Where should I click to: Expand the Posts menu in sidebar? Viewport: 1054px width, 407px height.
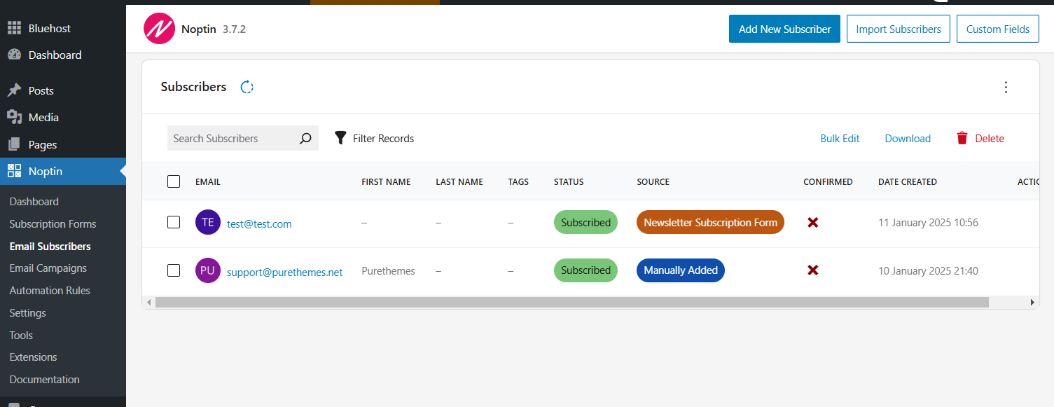click(41, 90)
